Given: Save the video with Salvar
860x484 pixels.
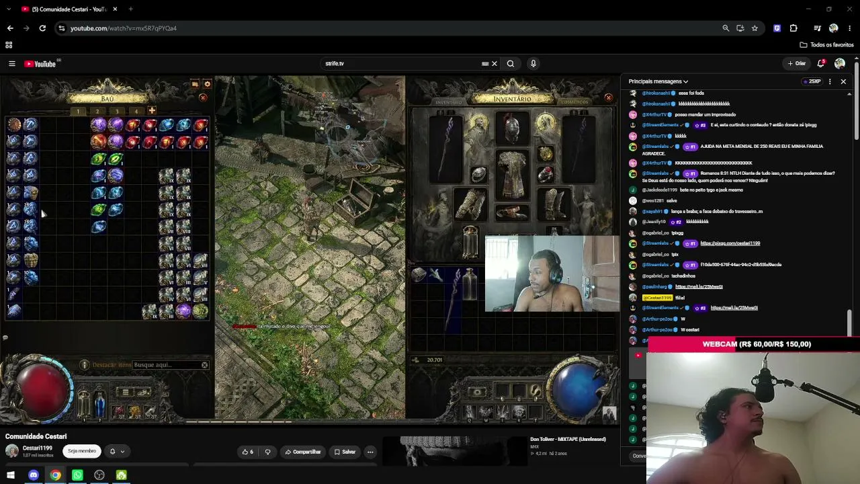Looking at the screenshot, I should click(345, 452).
